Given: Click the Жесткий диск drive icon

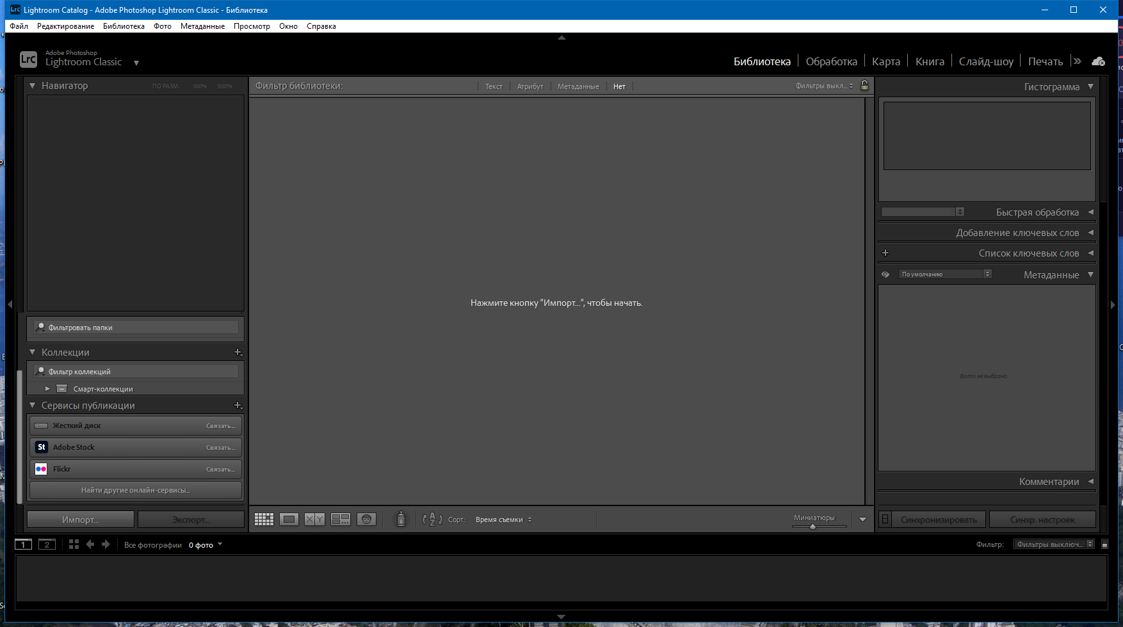Looking at the screenshot, I should pyautogui.click(x=42, y=425).
